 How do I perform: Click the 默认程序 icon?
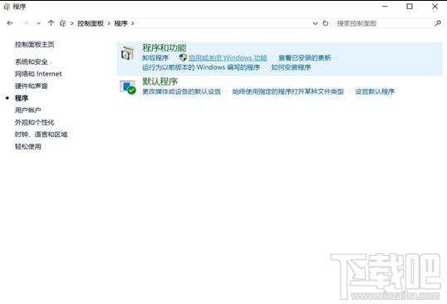pyautogui.click(x=127, y=87)
